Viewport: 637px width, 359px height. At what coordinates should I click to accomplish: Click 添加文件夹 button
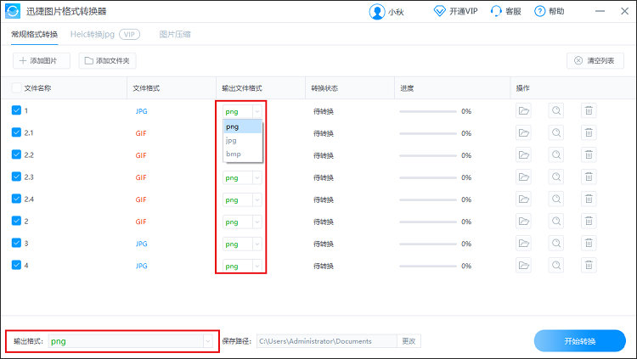[x=107, y=60]
